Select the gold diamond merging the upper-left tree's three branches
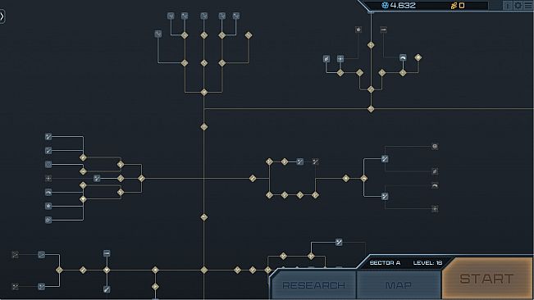This screenshot has width=534, height=300. point(204,92)
